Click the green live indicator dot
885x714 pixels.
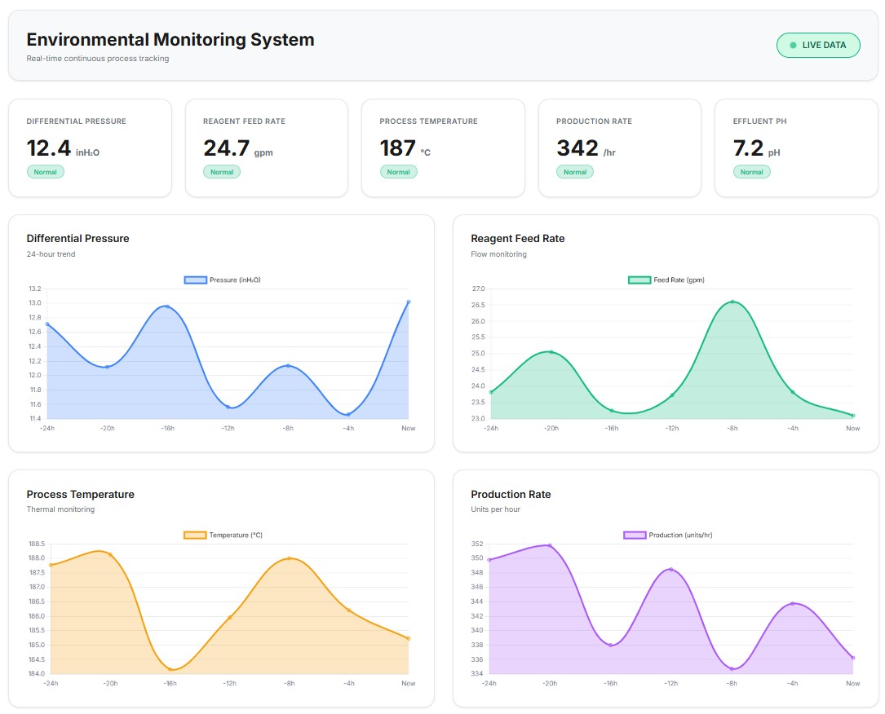click(793, 46)
